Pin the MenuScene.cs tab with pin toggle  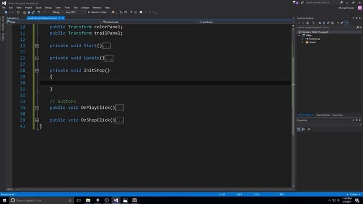coord(60,18)
